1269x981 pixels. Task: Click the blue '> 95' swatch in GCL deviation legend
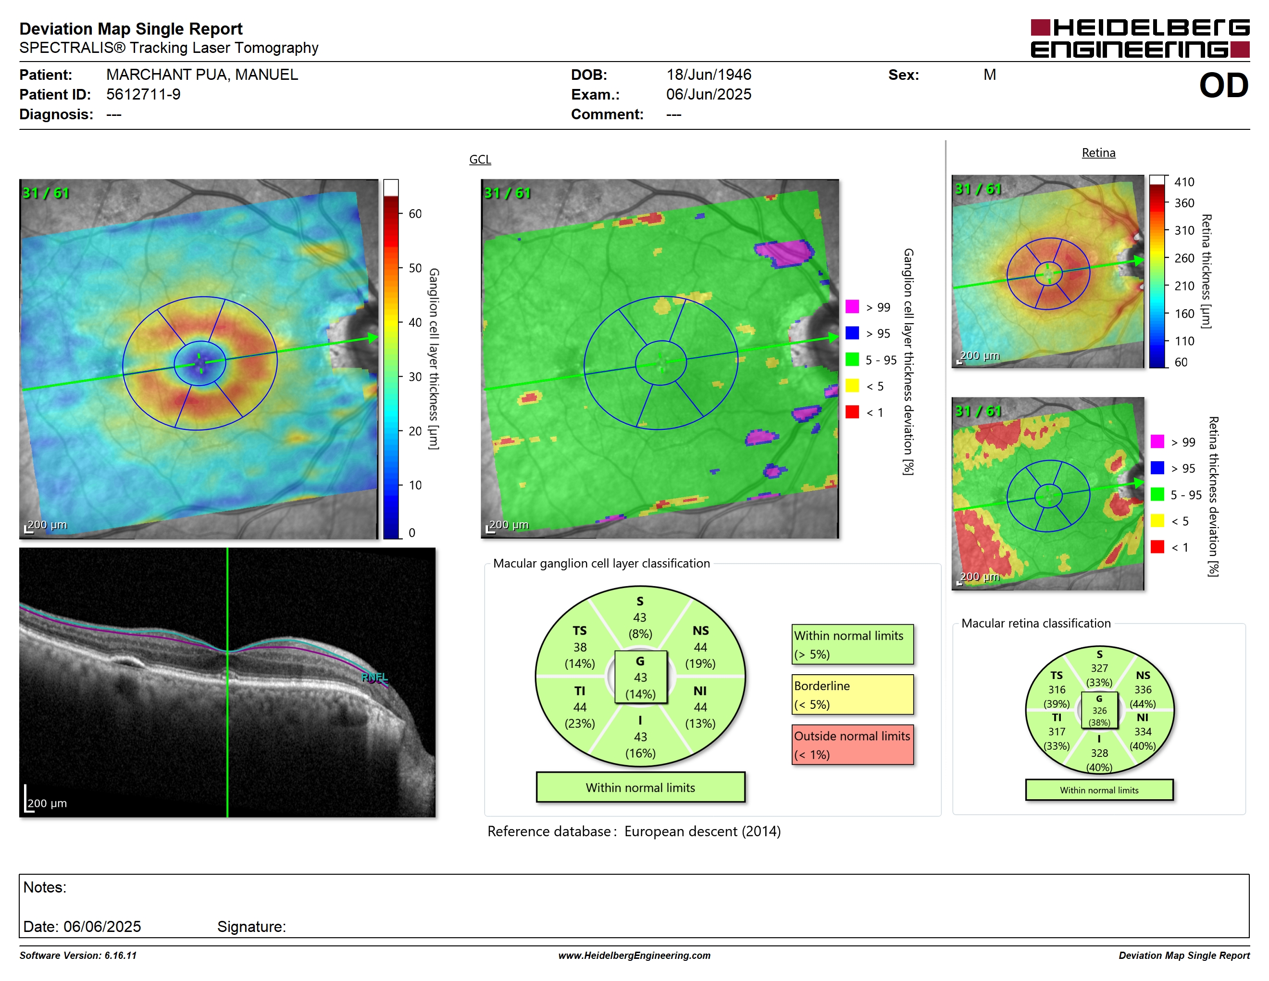click(852, 333)
